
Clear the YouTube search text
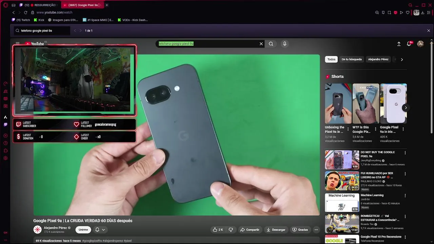[261, 44]
